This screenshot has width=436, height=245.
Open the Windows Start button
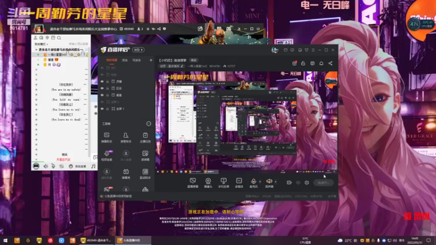[5, 240]
